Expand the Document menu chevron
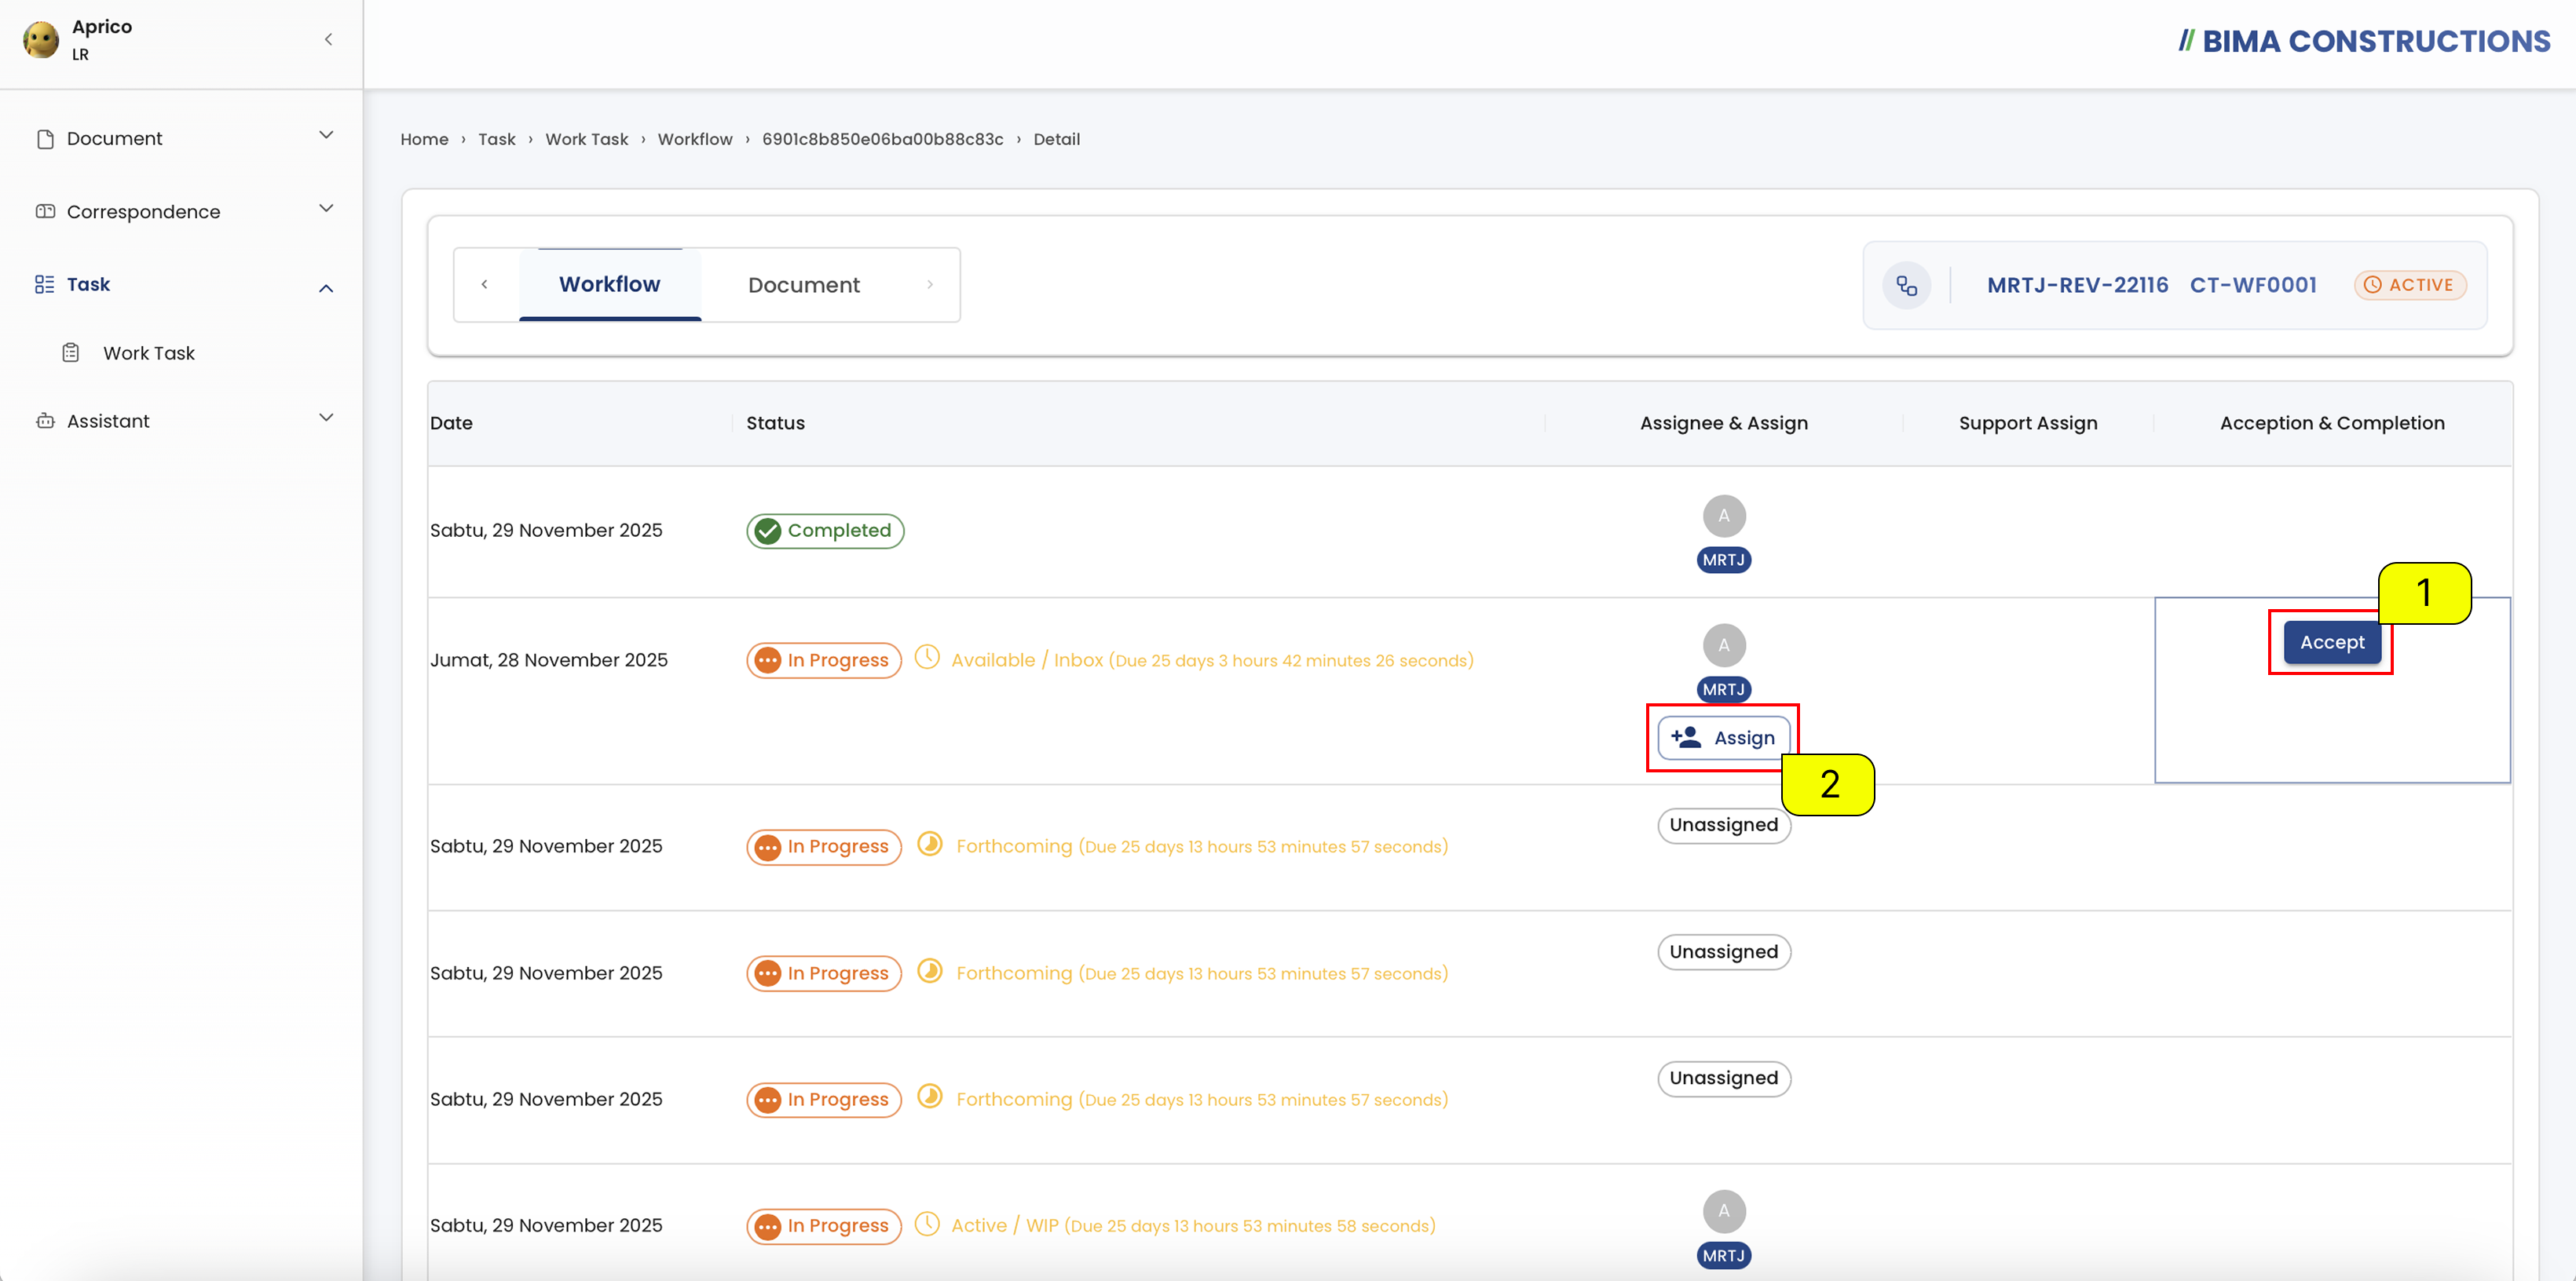The image size is (2576, 1281). pos(326,136)
